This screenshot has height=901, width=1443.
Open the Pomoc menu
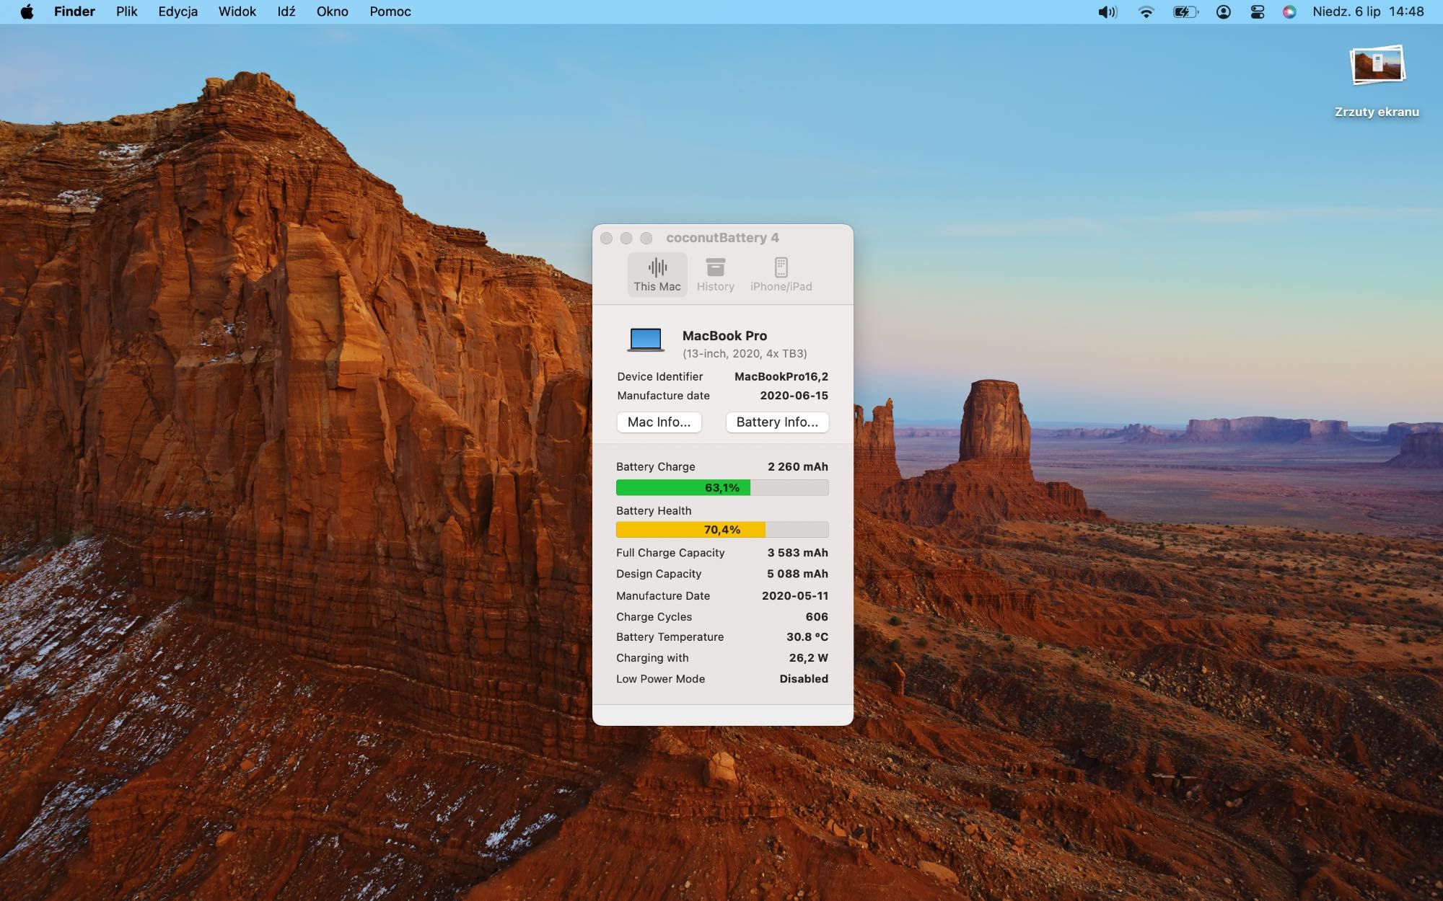[x=390, y=12]
